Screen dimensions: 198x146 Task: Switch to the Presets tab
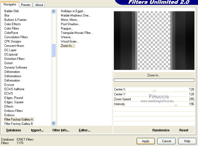coord(26,5)
